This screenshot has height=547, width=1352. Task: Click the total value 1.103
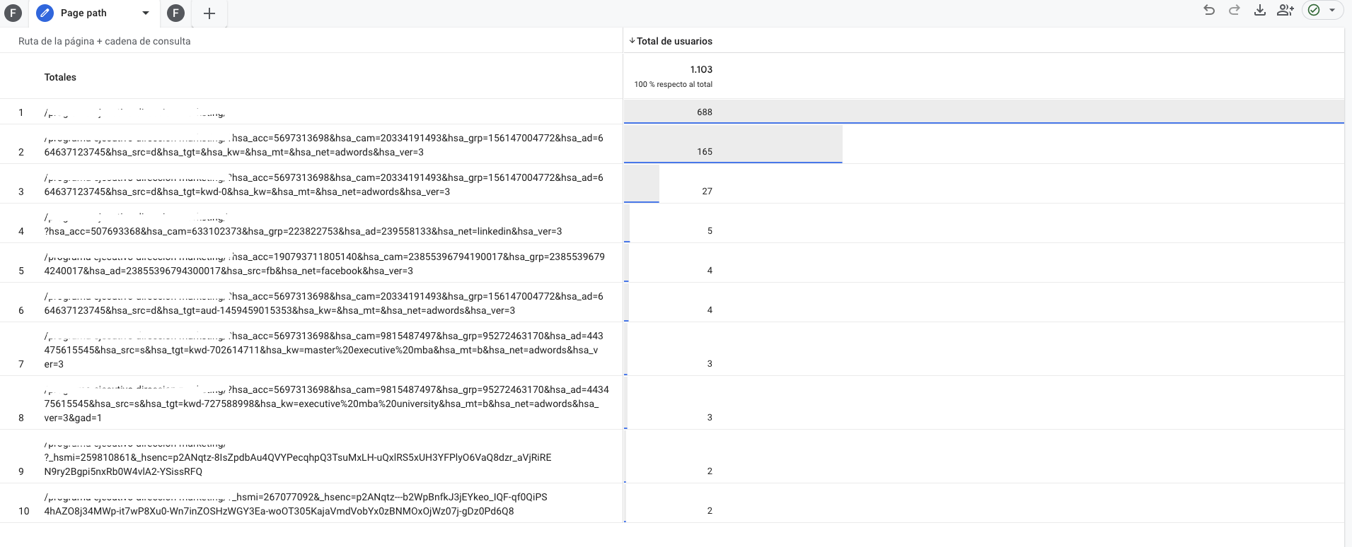point(701,69)
